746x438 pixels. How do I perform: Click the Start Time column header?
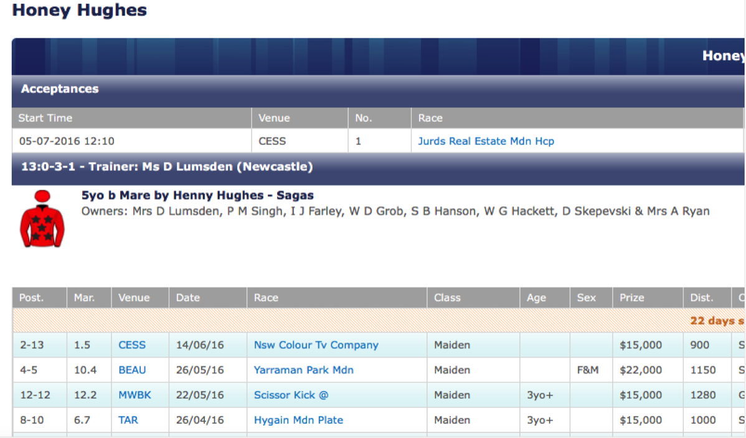click(45, 118)
